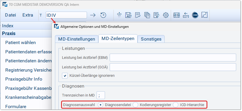This screenshot has width=242, height=111.
Task: Click the command input field containing IDIV
Action: pyautogui.click(x=66, y=15)
